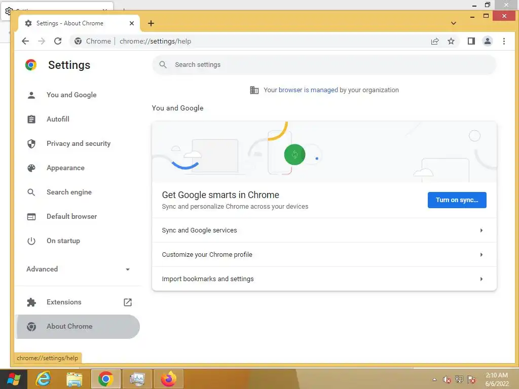519x389 pixels.
Task: Click the Search engine magnifier icon
Action: 31,192
